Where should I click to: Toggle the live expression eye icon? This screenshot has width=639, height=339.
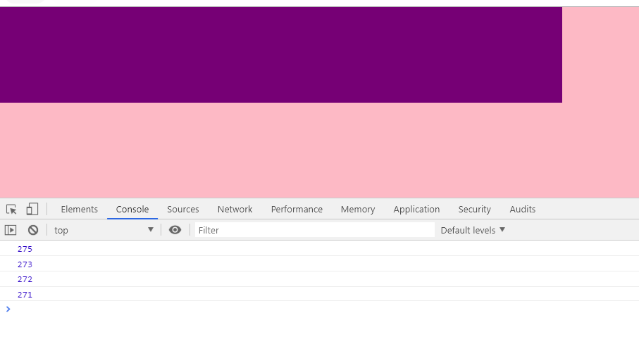[175, 230]
